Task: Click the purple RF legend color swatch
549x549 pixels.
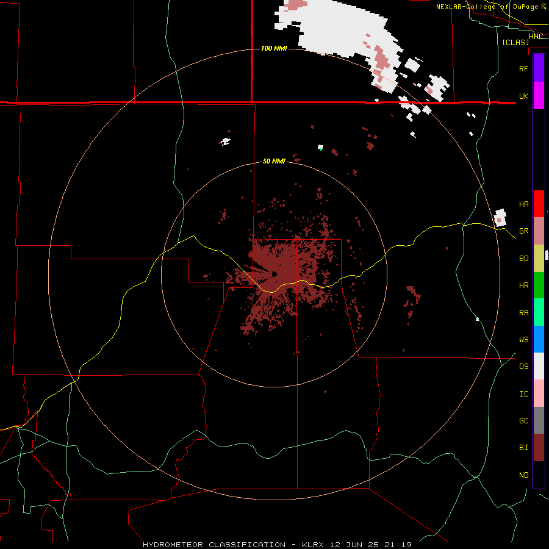Action: (x=539, y=68)
